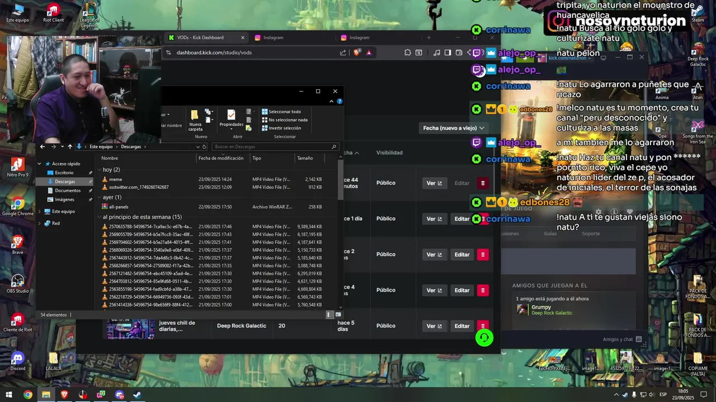
Task: Collapse Acceso rápido tree node
Action: 39,164
